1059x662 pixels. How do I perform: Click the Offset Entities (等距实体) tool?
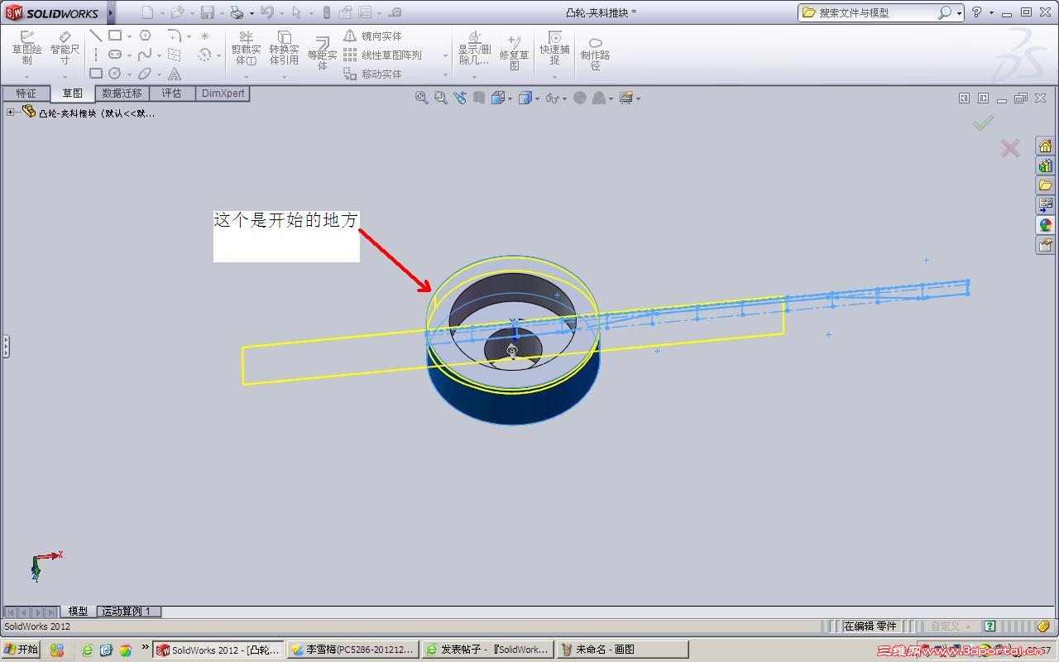coord(322,53)
